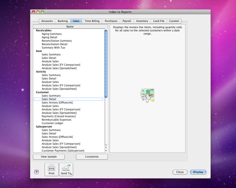The height and width of the screenshot is (188, 236).
Task: Click the sales money illustration icon
Action: tap(147, 95)
